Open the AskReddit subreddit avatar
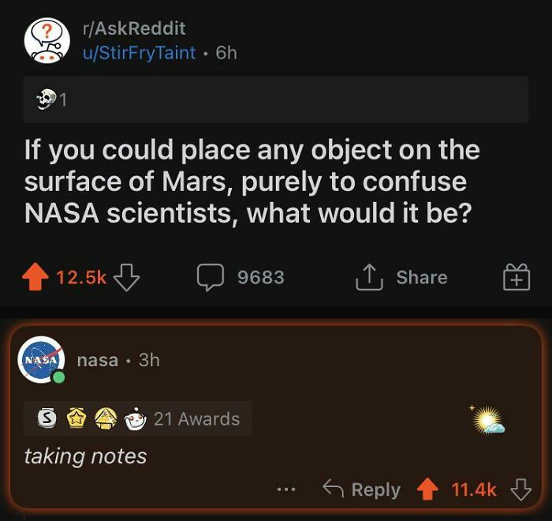The height and width of the screenshot is (521, 552). tap(47, 39)
